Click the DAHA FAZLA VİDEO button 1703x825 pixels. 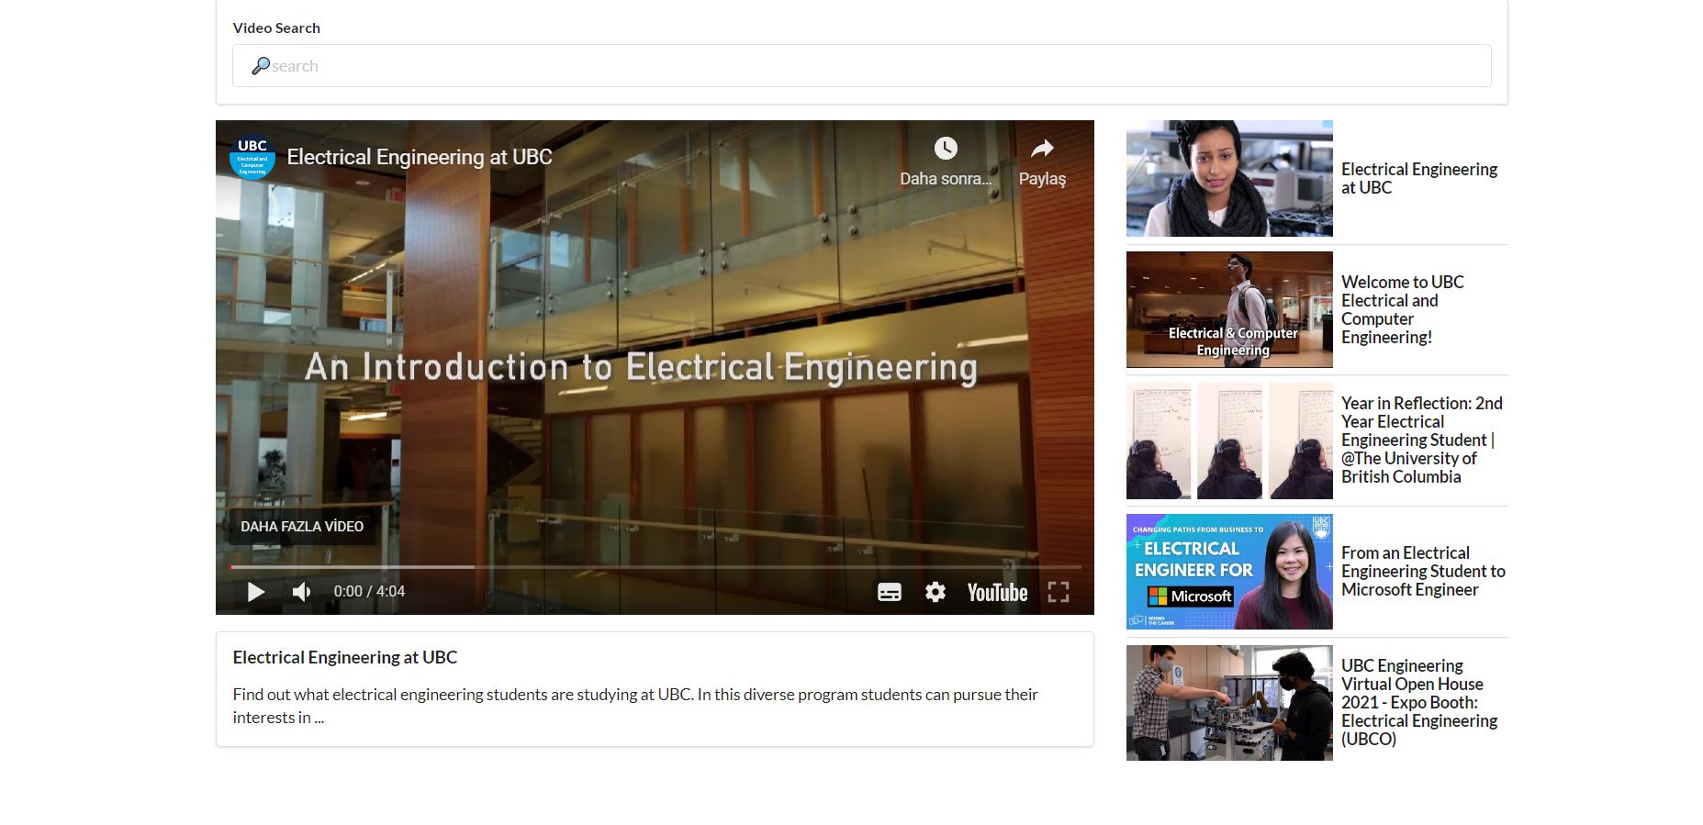coord(302,527)
